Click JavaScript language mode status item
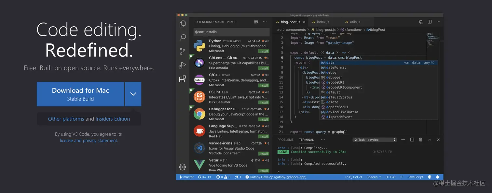The width and height of the screenshot is (492, 193). pos(416,177)
